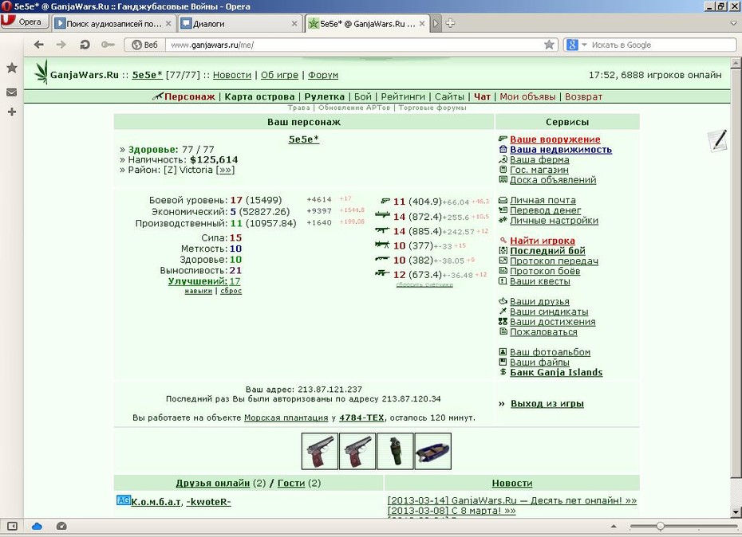Click the first pistol item thumbnail
The image size is (742, 537).
point(320,451)
